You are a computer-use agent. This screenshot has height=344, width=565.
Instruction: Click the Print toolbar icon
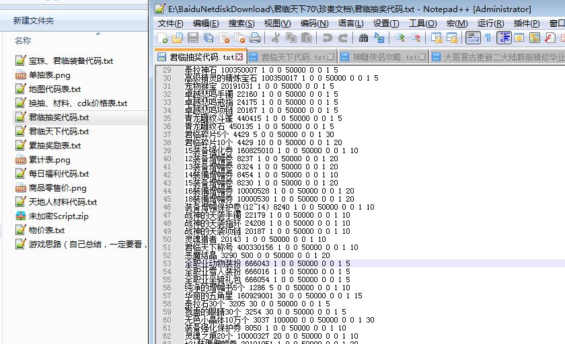[x=255, y=38]
